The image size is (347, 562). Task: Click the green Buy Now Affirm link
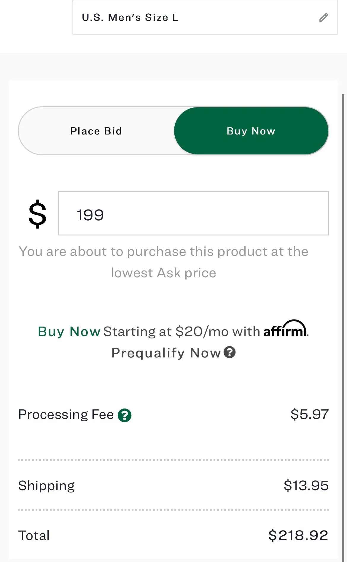(x=69, y=332)
